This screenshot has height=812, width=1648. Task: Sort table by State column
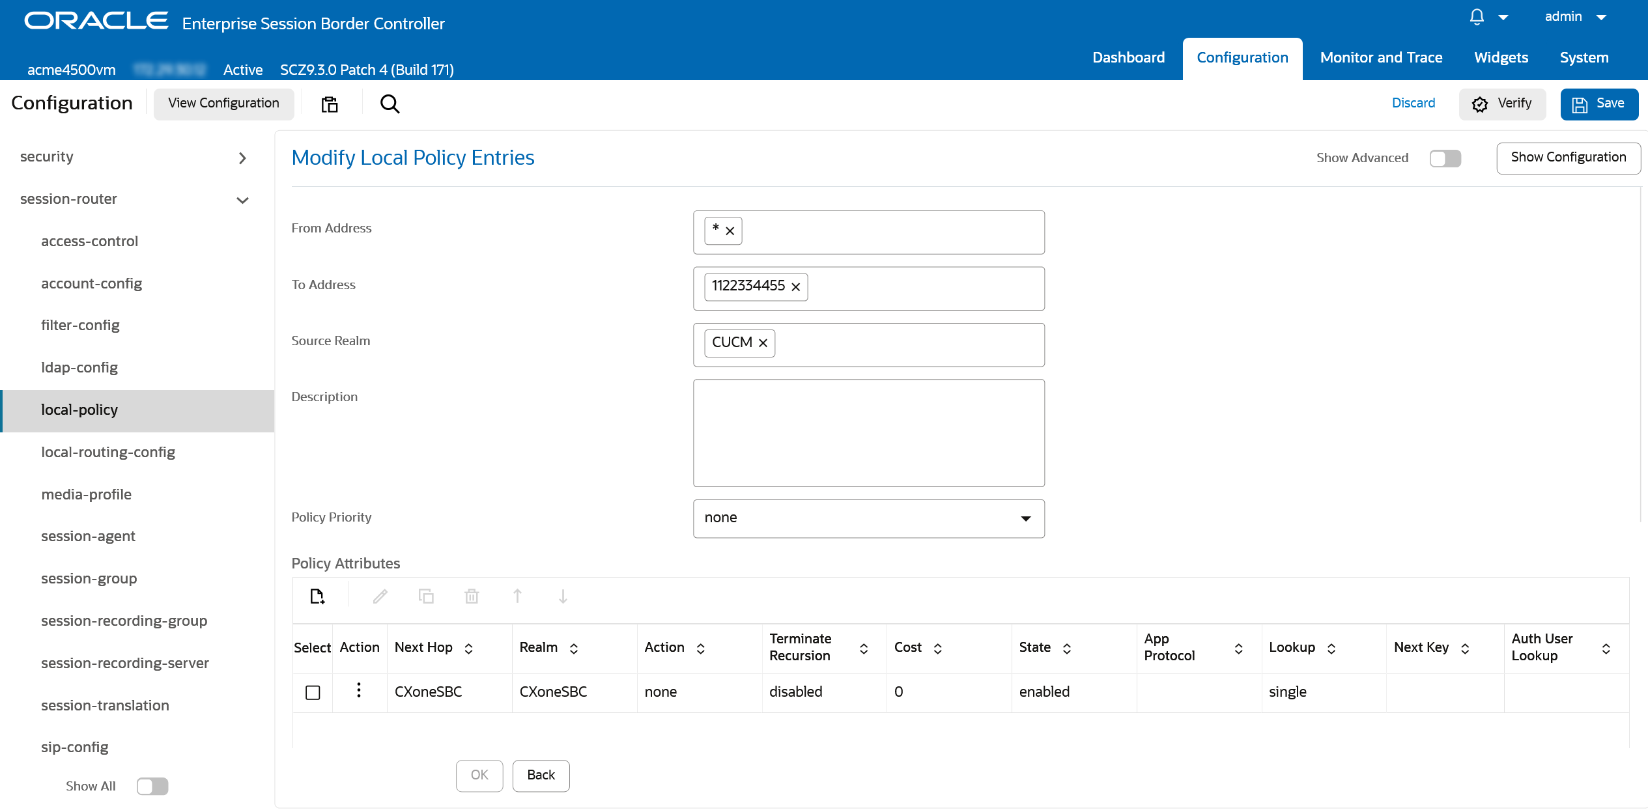1067,649
